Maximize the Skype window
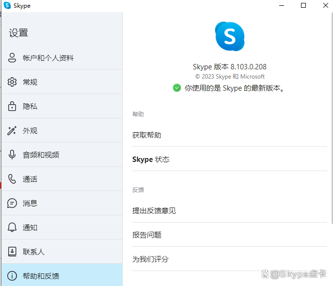 pyautogui.click(x=303, y=5)
